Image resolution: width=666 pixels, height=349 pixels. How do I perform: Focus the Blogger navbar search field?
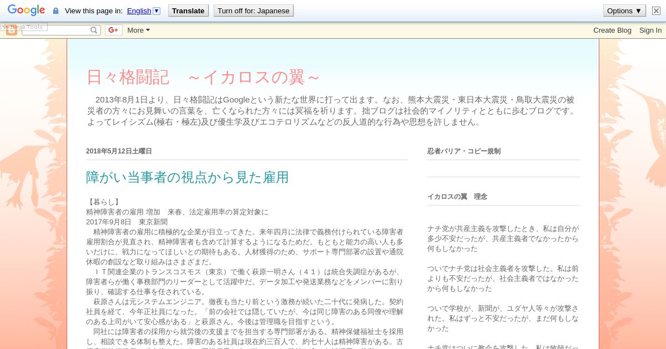[56, 30]
